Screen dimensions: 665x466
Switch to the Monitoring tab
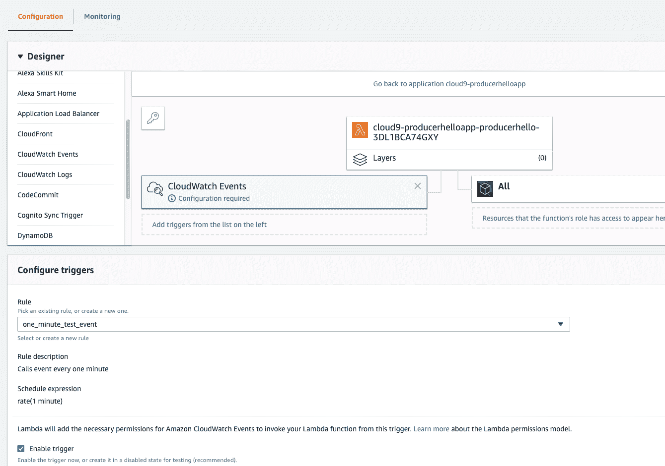click(x=102, y=16)
